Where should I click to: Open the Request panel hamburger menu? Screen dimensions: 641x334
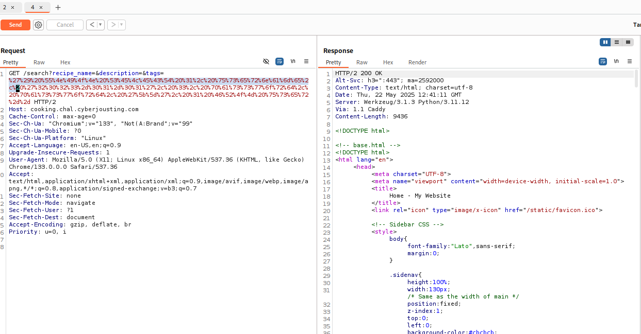click(x=306, y=61)
